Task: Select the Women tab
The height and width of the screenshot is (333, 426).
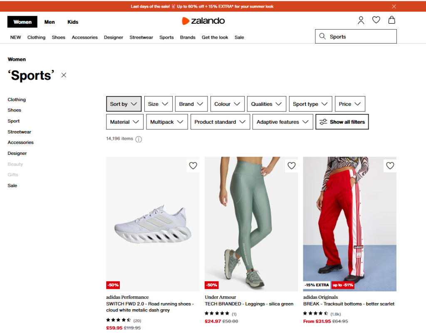Action: tap(22, 22)
